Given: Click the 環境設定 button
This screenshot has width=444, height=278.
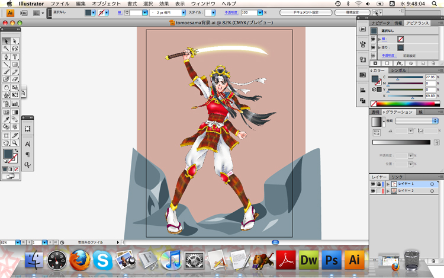Looking at the screenshot, I should tap(352, 12).
